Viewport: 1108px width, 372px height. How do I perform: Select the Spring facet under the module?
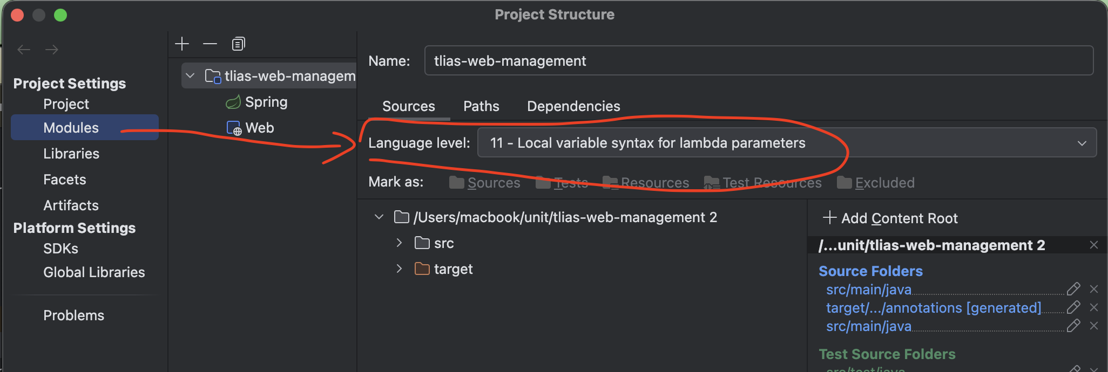[x=256, y=102]
